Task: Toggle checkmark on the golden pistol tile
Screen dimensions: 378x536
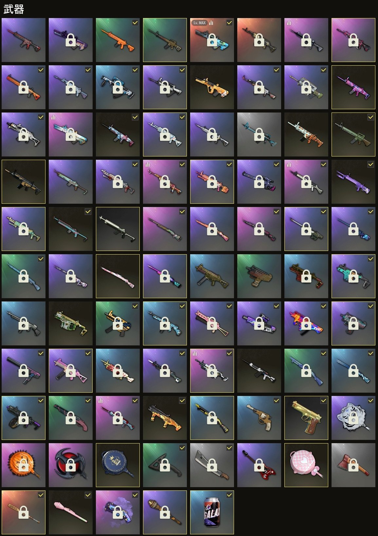Action: [x=324, y=401]
